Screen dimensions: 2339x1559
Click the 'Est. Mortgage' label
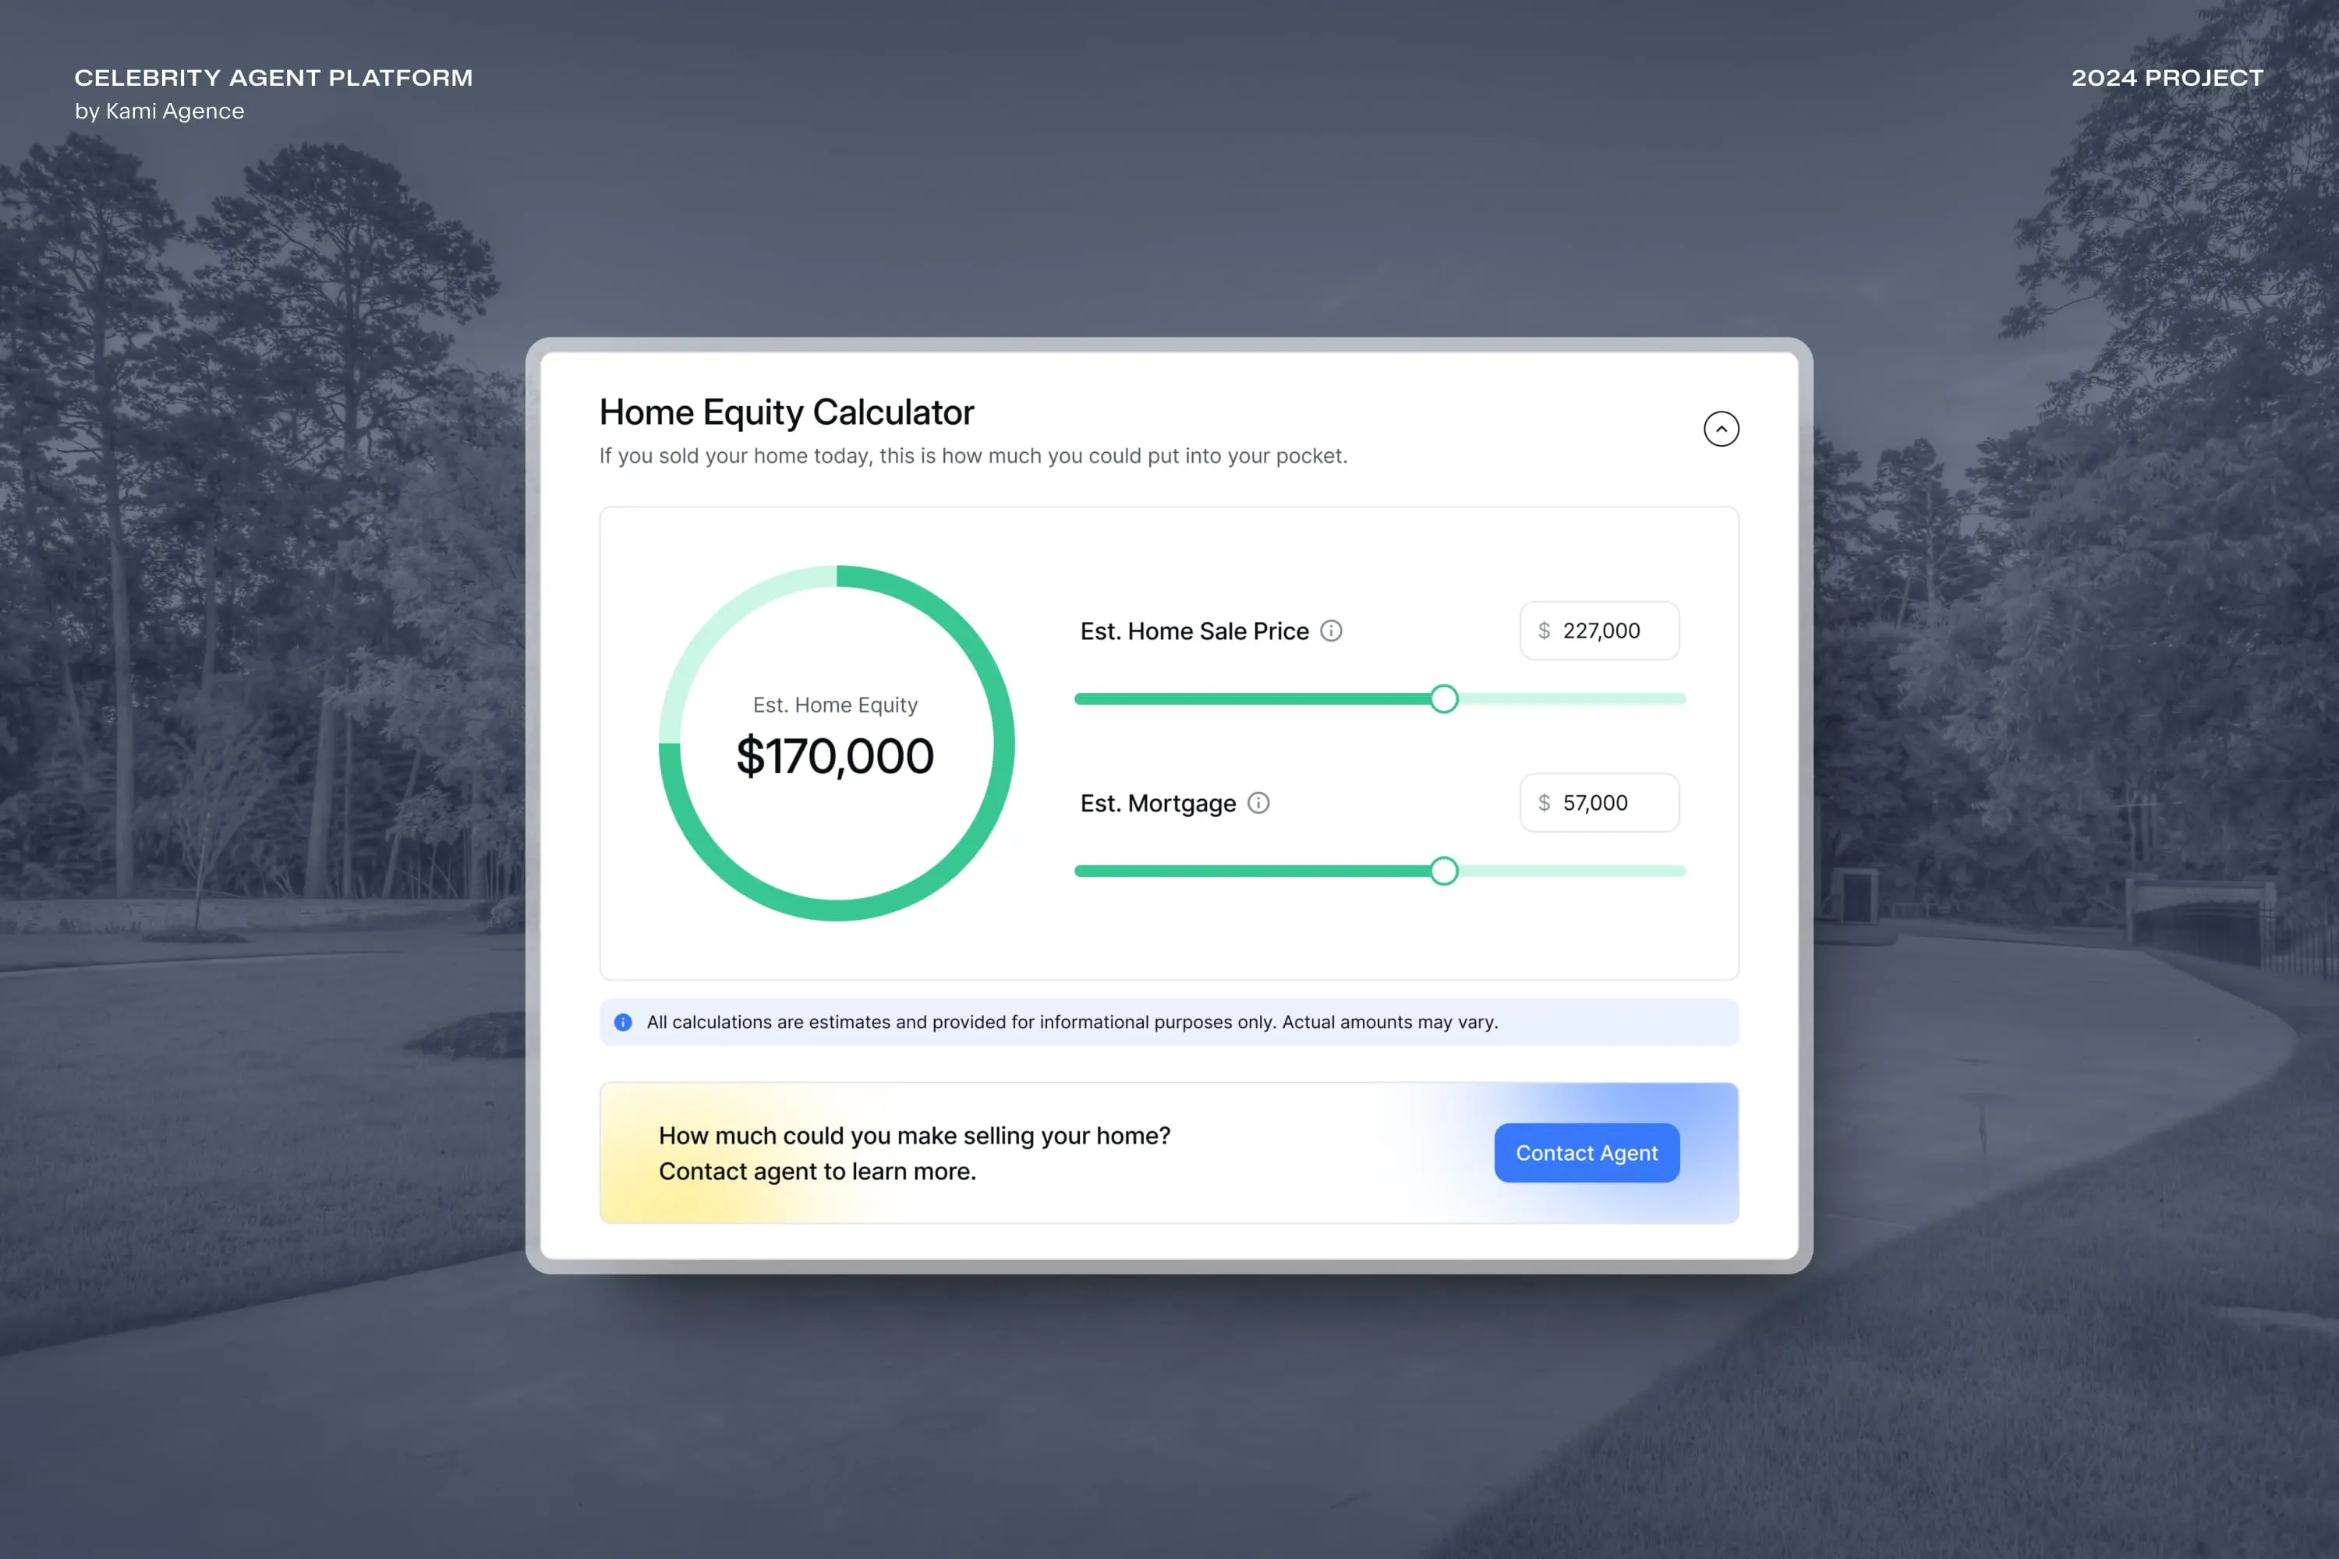click(x=1158, y=804)
